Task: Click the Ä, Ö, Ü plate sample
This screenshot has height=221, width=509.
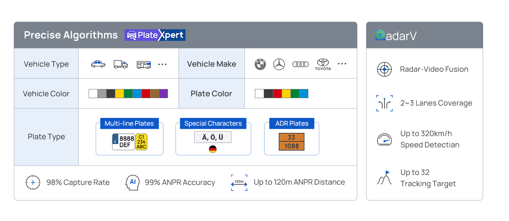Action: point(213,137)
